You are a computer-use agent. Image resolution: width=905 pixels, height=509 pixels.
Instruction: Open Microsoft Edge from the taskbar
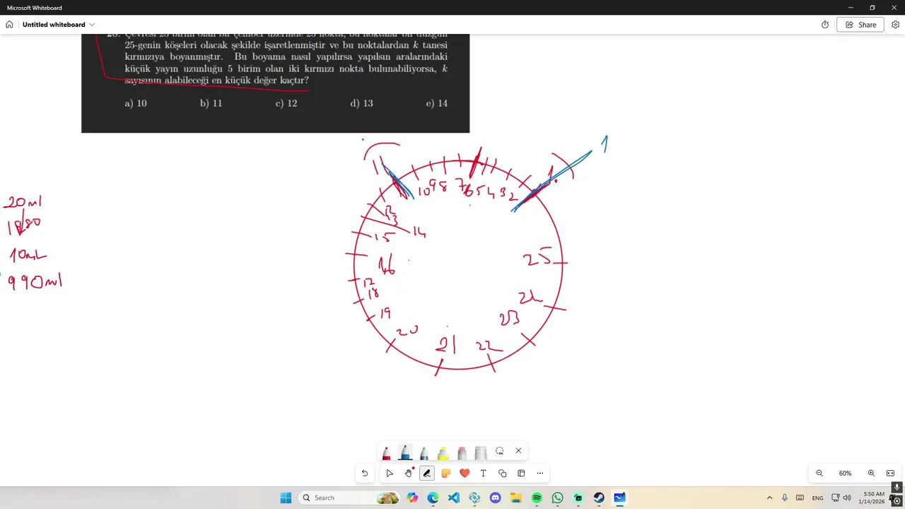click(x=433, y=498)
